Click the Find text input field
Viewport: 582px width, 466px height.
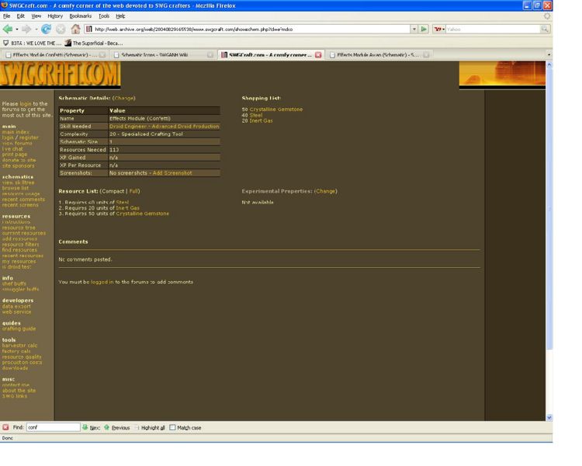coord(53,427)
